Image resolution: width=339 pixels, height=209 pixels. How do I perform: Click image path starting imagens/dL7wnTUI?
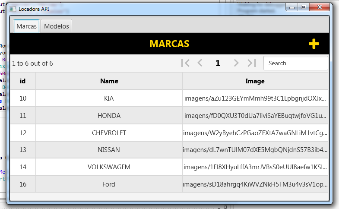pos(255,150)
